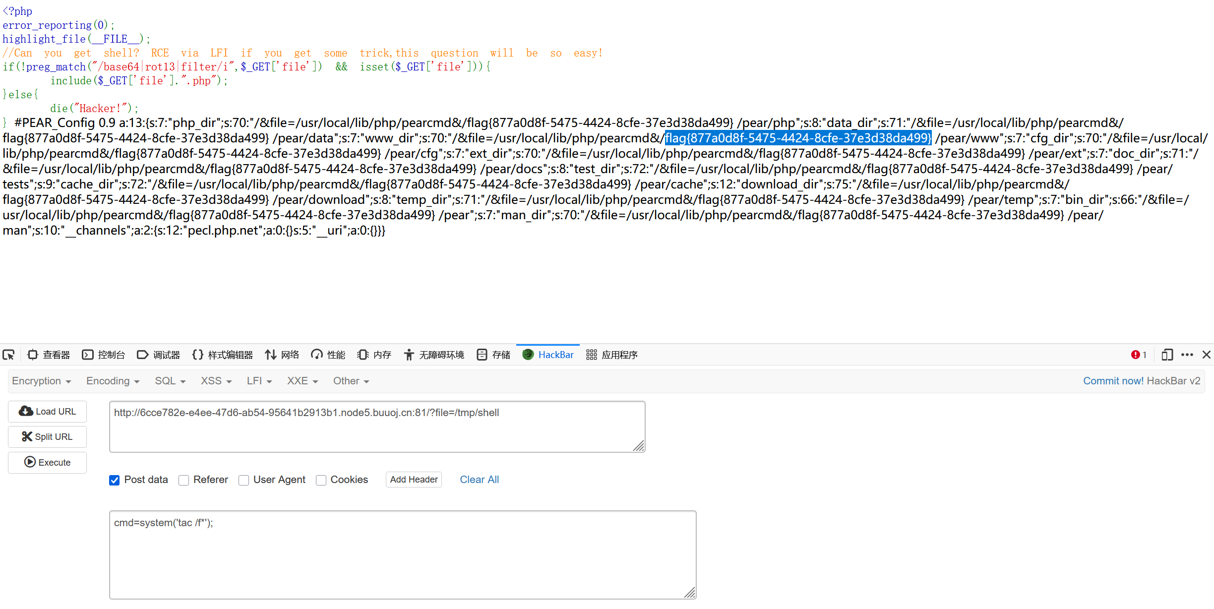Click the error count badge icon
Screen dimensions: 1214x609
pyautogui.click(x=1136, y=355)
